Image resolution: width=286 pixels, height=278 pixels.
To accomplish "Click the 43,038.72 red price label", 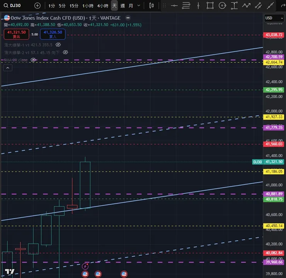I will click(274, 35).
